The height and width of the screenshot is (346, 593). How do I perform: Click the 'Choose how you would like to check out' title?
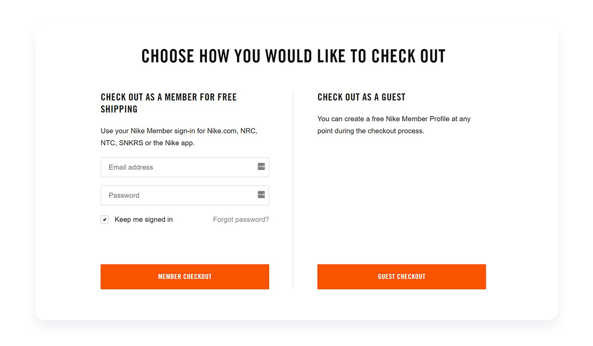pyautogui.click(x=294, y=56)
